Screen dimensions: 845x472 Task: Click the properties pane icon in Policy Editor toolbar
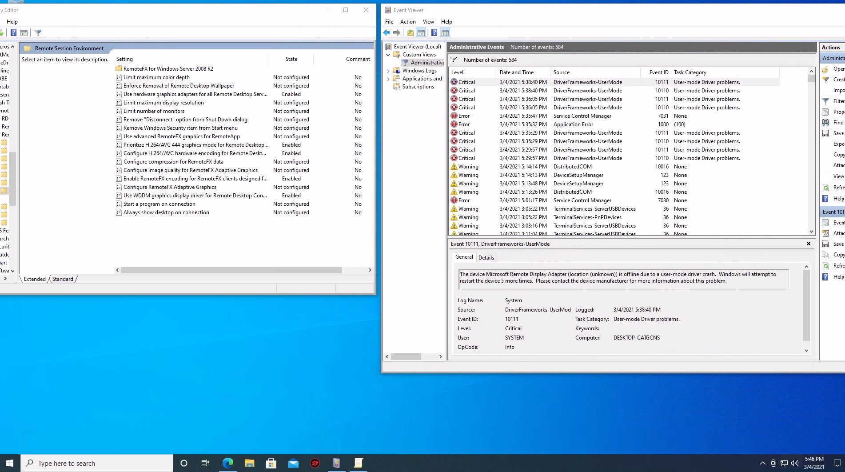[x=24, y=33]
